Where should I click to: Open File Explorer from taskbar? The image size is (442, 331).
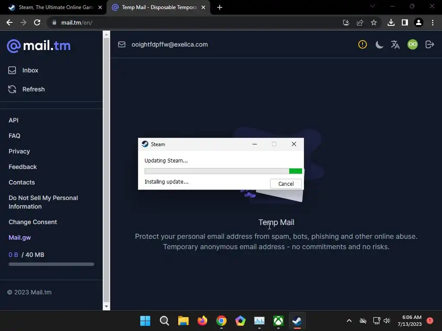point(183,321)
